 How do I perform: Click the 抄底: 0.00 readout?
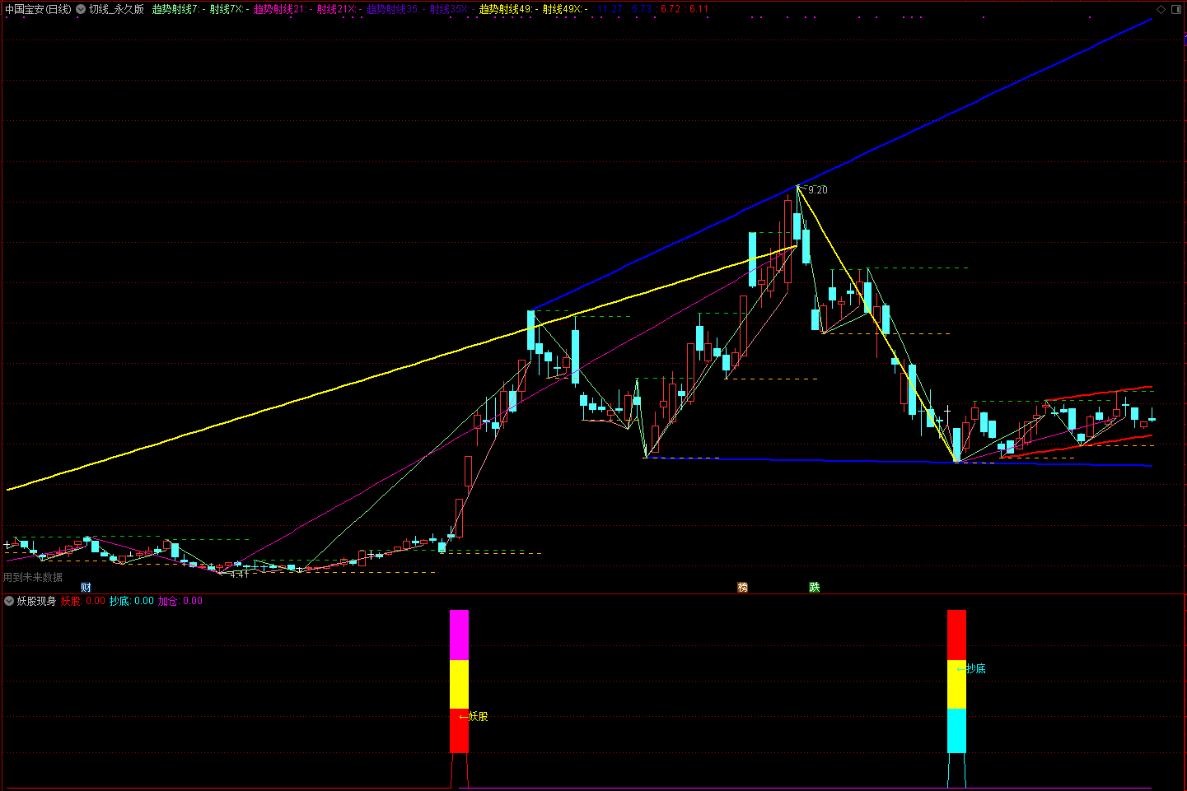click(132, 601)
